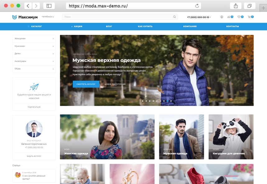This screenshot has height=184, width=267.
Task: Select the last banner slider dot
Action: pyautogui.click(x=171, y=101)
